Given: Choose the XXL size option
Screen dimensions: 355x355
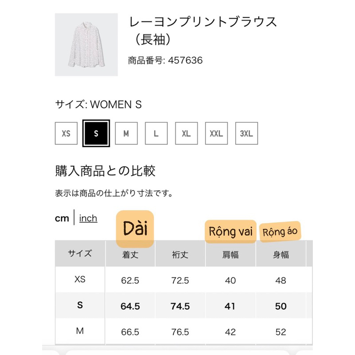Looking at the screenshot, I should coord(216,133).
